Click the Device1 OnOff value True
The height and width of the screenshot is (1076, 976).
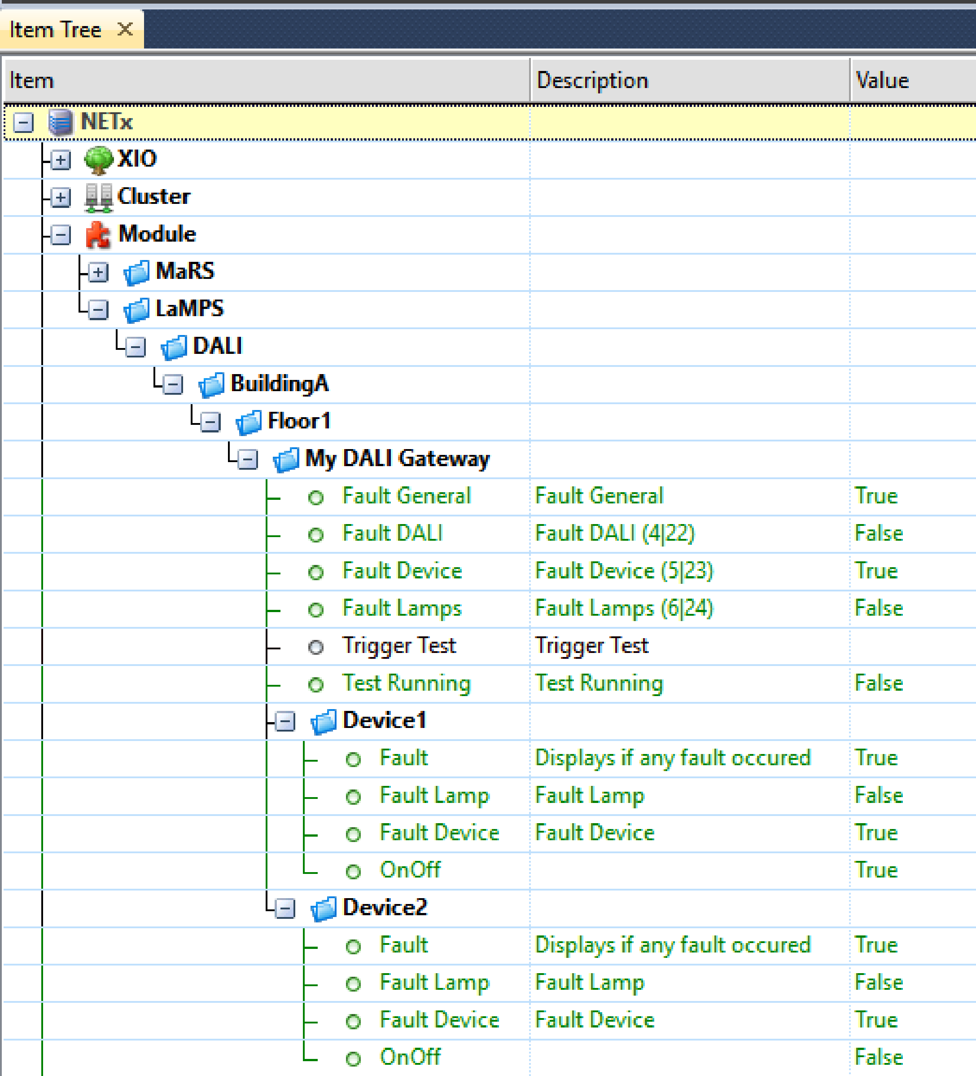click(x=876, y=870)
